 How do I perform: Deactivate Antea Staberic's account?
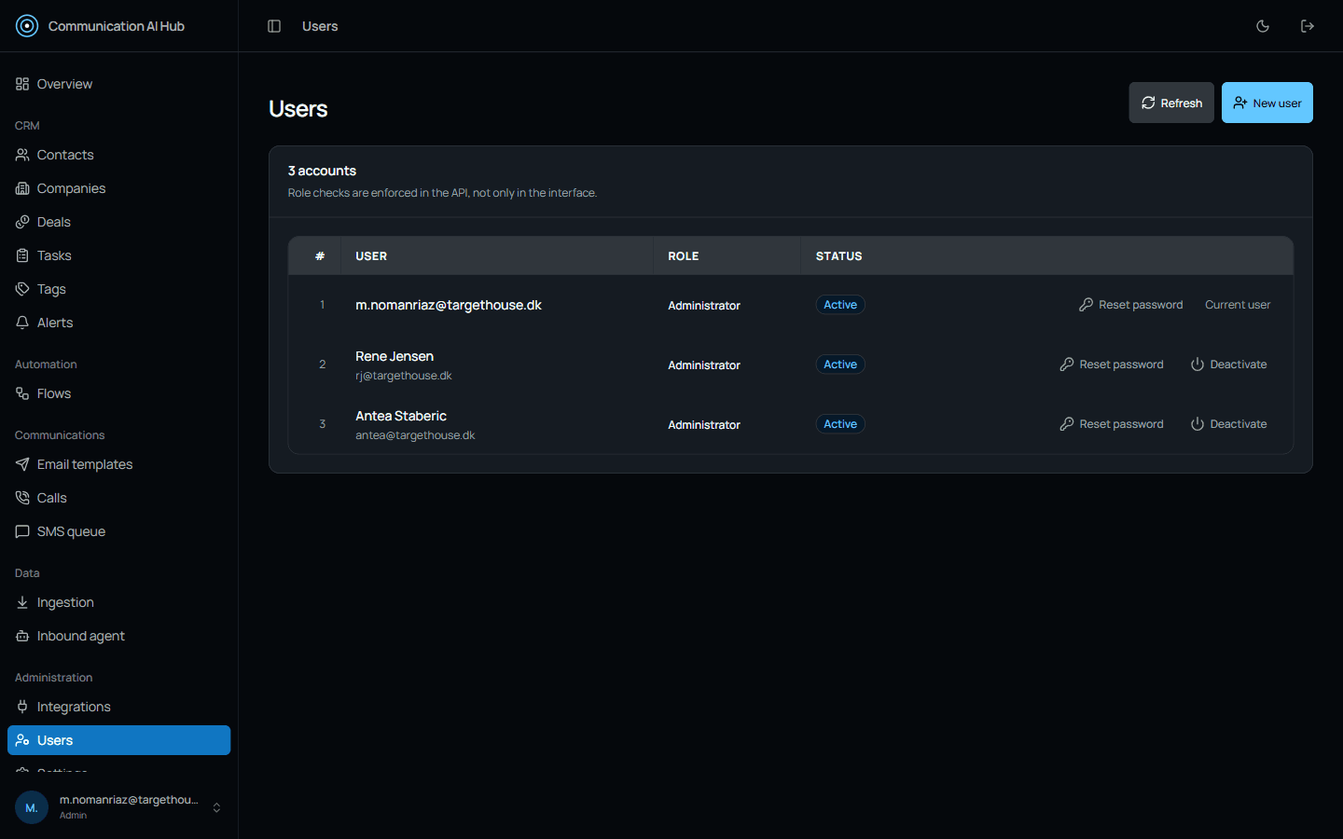(x=1228, y=424)
